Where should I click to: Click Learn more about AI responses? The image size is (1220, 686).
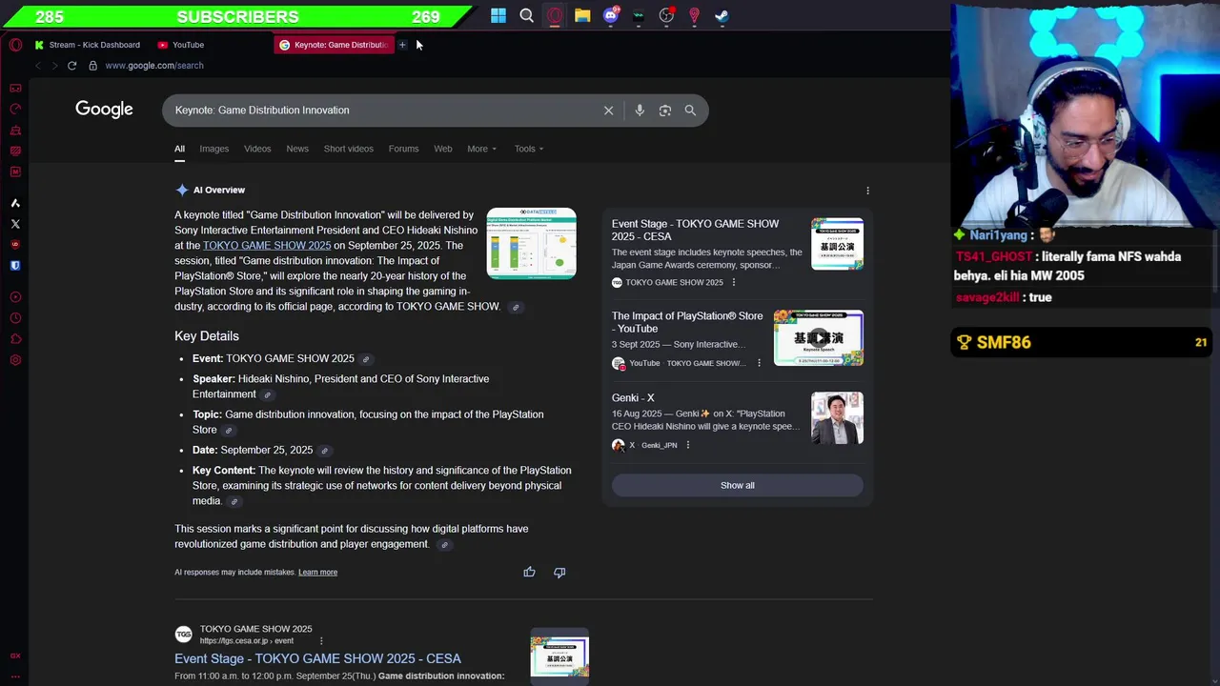317,573
